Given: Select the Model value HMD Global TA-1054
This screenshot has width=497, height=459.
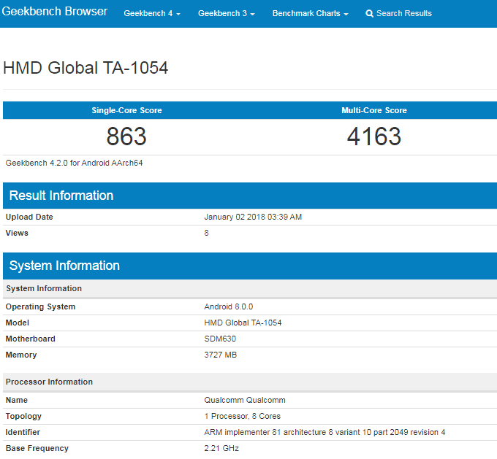Looking at the screenshot, I should (x=243, y=323).
